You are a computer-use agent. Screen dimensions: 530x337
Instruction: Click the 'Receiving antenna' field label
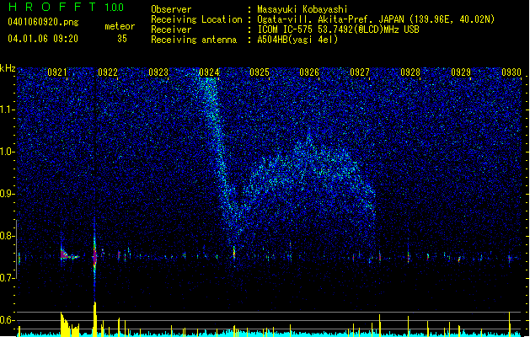[194, 40]
